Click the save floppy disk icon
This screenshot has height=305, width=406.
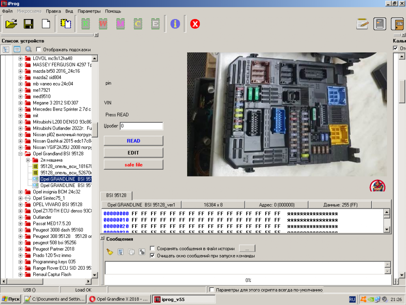28,24
